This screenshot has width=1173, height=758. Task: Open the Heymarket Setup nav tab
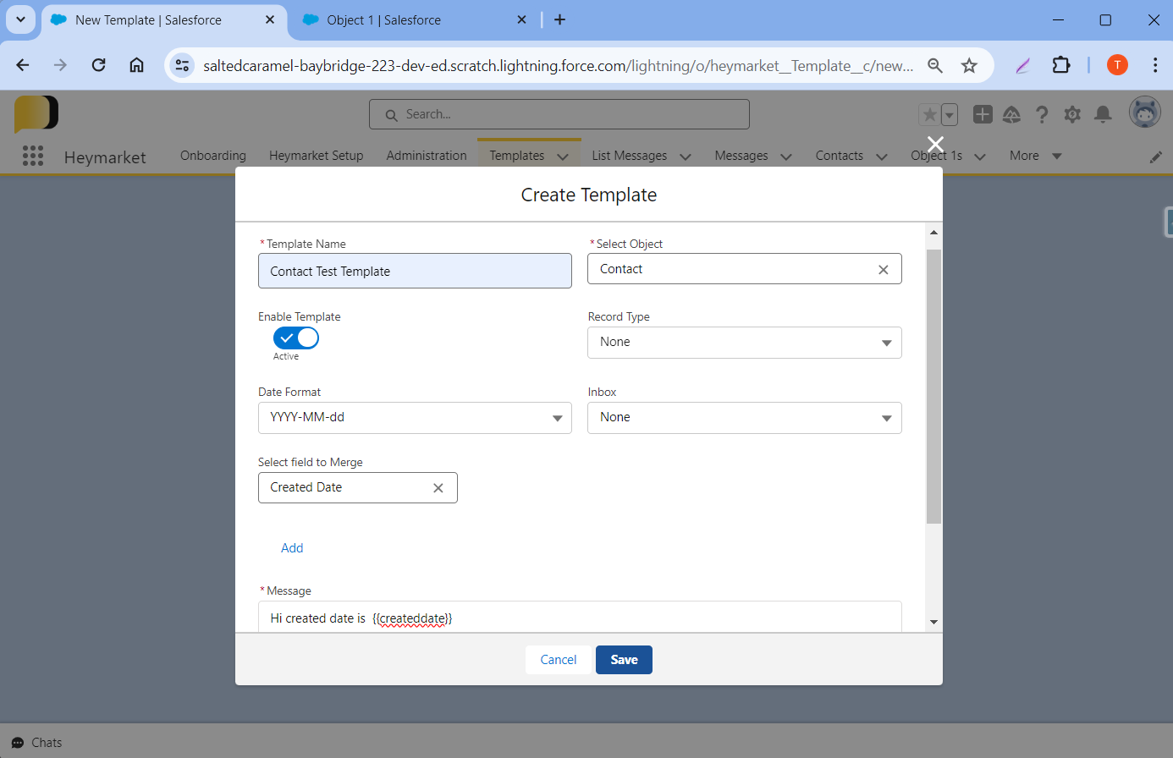click(316, 156)
